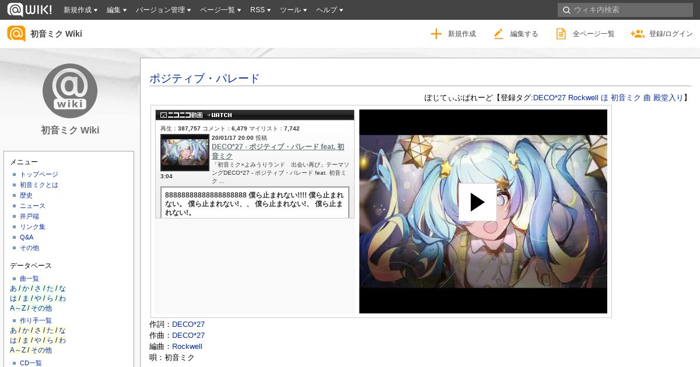The width and height of the screenshot is (700, 367).
Task: Open the ヘルプ dropdown menu
Action: (x=330, y=10)
